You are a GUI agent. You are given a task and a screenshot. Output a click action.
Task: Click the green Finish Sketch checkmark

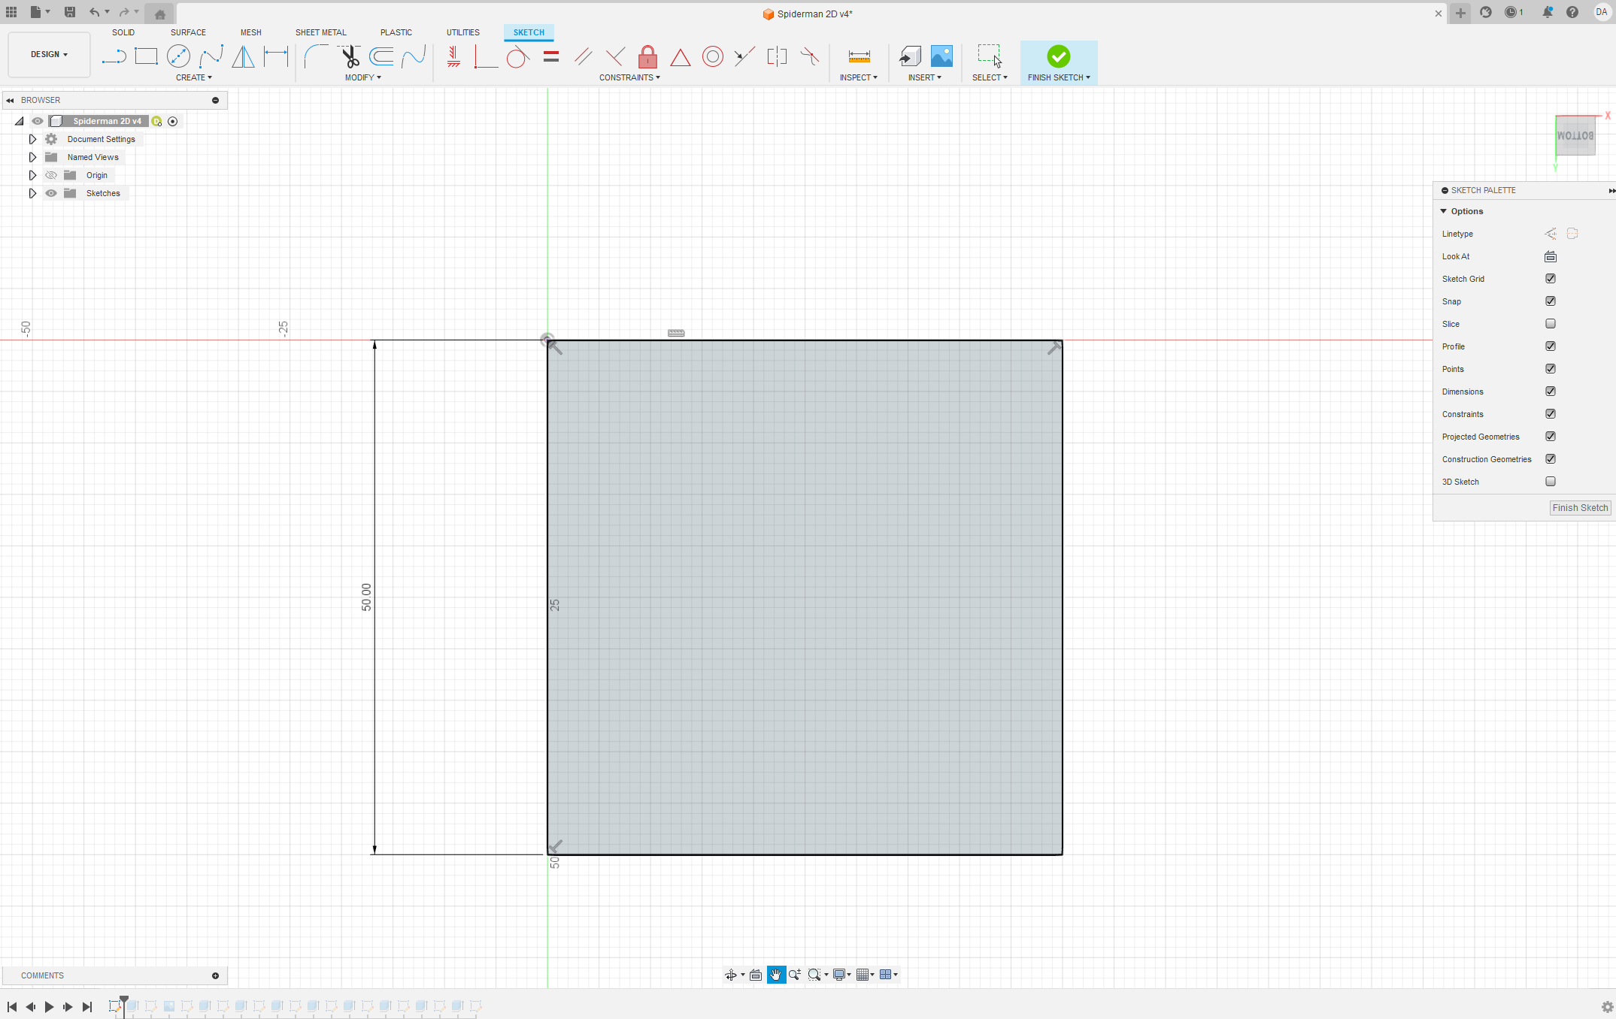1058,56
